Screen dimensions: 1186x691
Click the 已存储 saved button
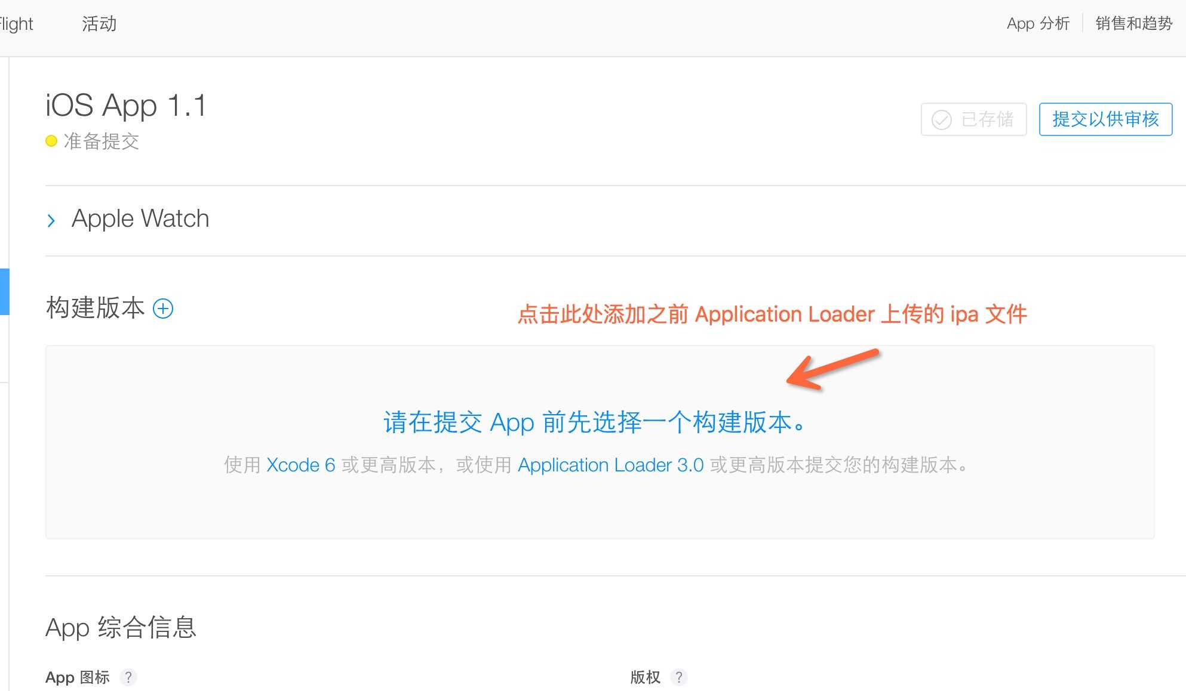point(973,119)
